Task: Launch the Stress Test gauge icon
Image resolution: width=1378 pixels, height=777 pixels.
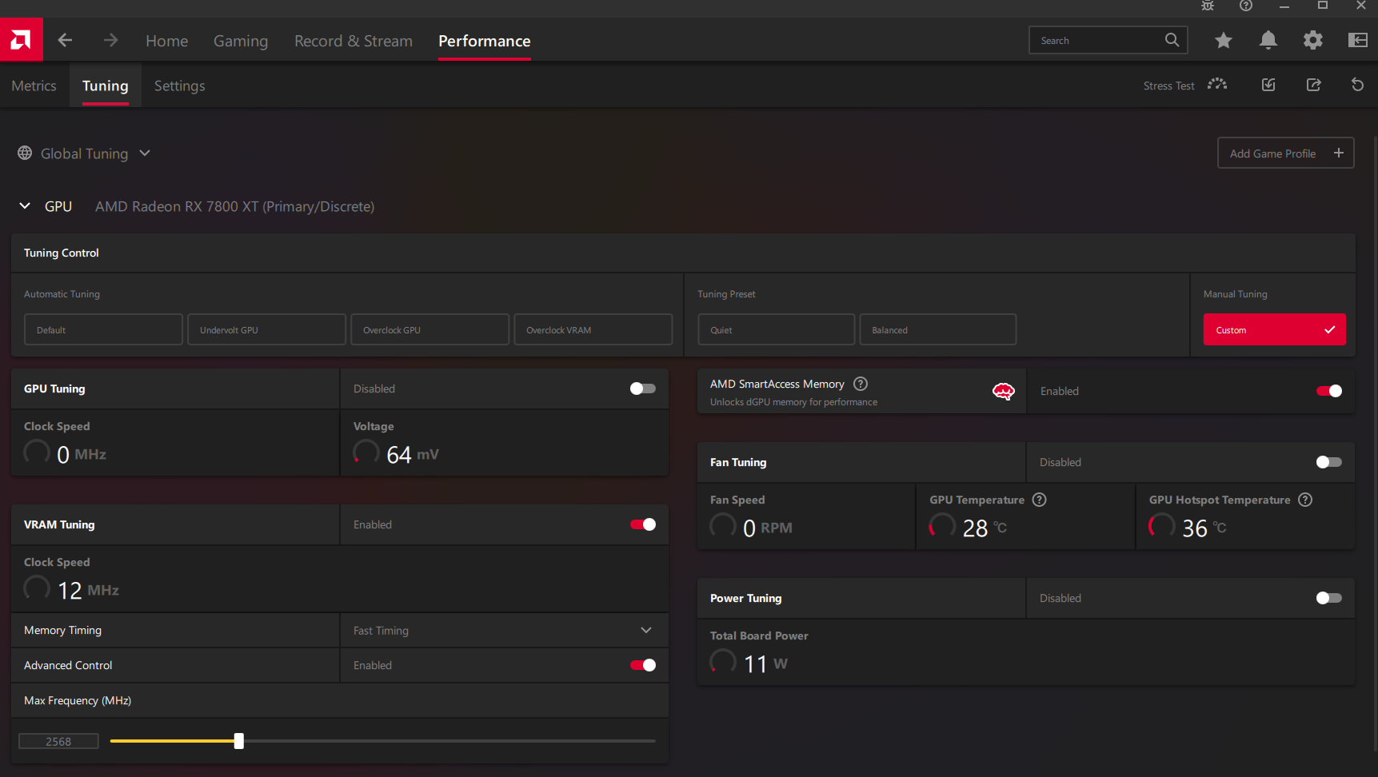Action: (x=1217, y=84)
